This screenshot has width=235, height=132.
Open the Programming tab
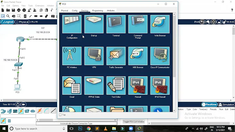click(98, 11)
